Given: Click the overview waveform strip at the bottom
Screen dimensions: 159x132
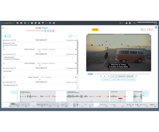Looking at the screenshot, I should (79, 105).
